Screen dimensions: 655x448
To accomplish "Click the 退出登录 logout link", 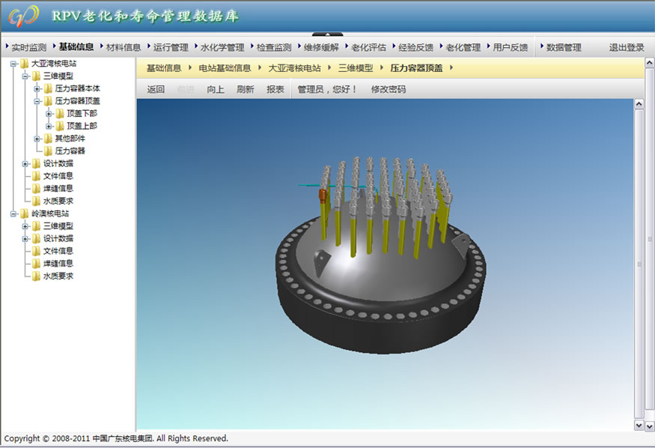I will [x=626, y=47].
